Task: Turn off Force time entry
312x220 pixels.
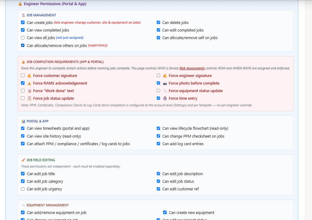Action: [158, 98]
